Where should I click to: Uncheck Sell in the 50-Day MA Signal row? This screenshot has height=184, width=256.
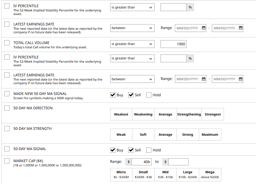(131, 150)
